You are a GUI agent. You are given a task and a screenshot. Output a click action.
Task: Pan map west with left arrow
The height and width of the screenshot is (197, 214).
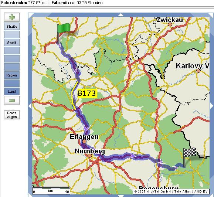click(30, 106)
